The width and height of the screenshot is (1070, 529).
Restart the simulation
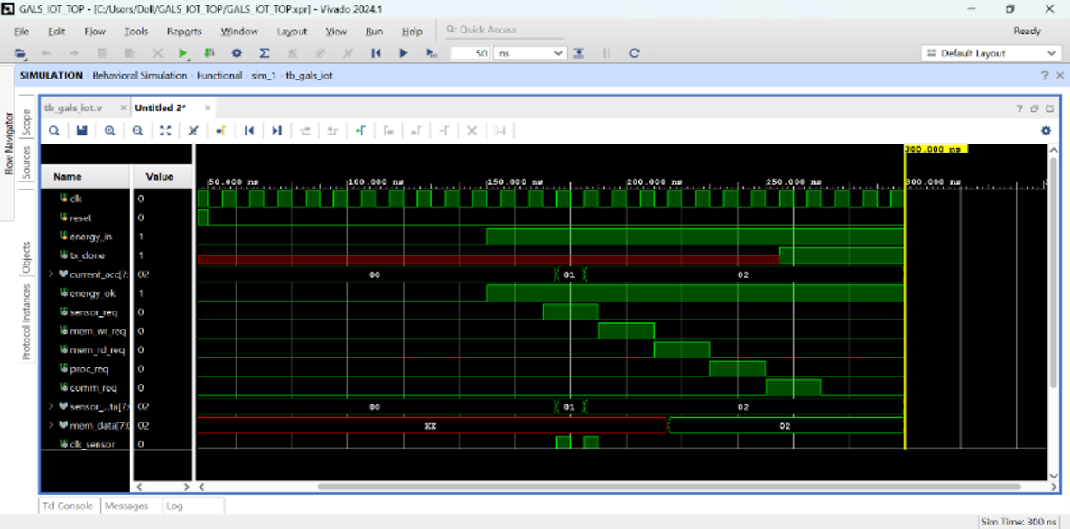coord(376,53)
